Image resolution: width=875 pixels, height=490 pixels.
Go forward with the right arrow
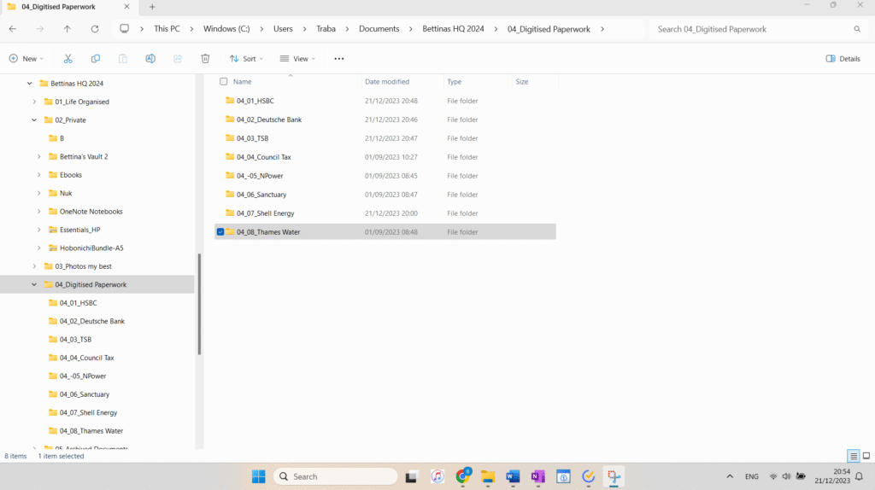point(40,29)
